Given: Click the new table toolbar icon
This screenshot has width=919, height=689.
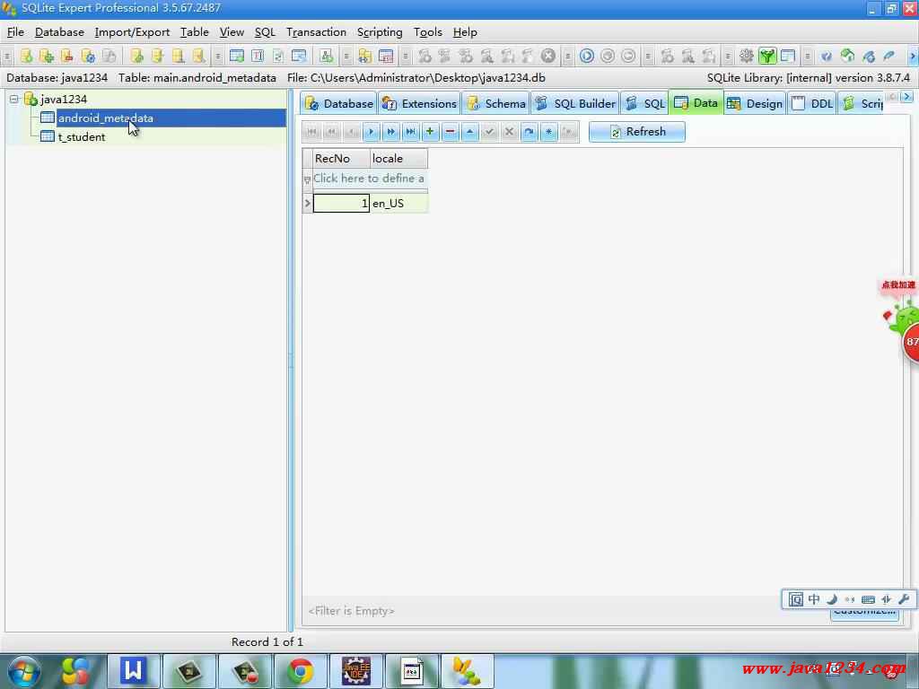Looking at the screenshot, I should 237,57.
